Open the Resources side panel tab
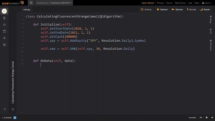 pos(211,45)
